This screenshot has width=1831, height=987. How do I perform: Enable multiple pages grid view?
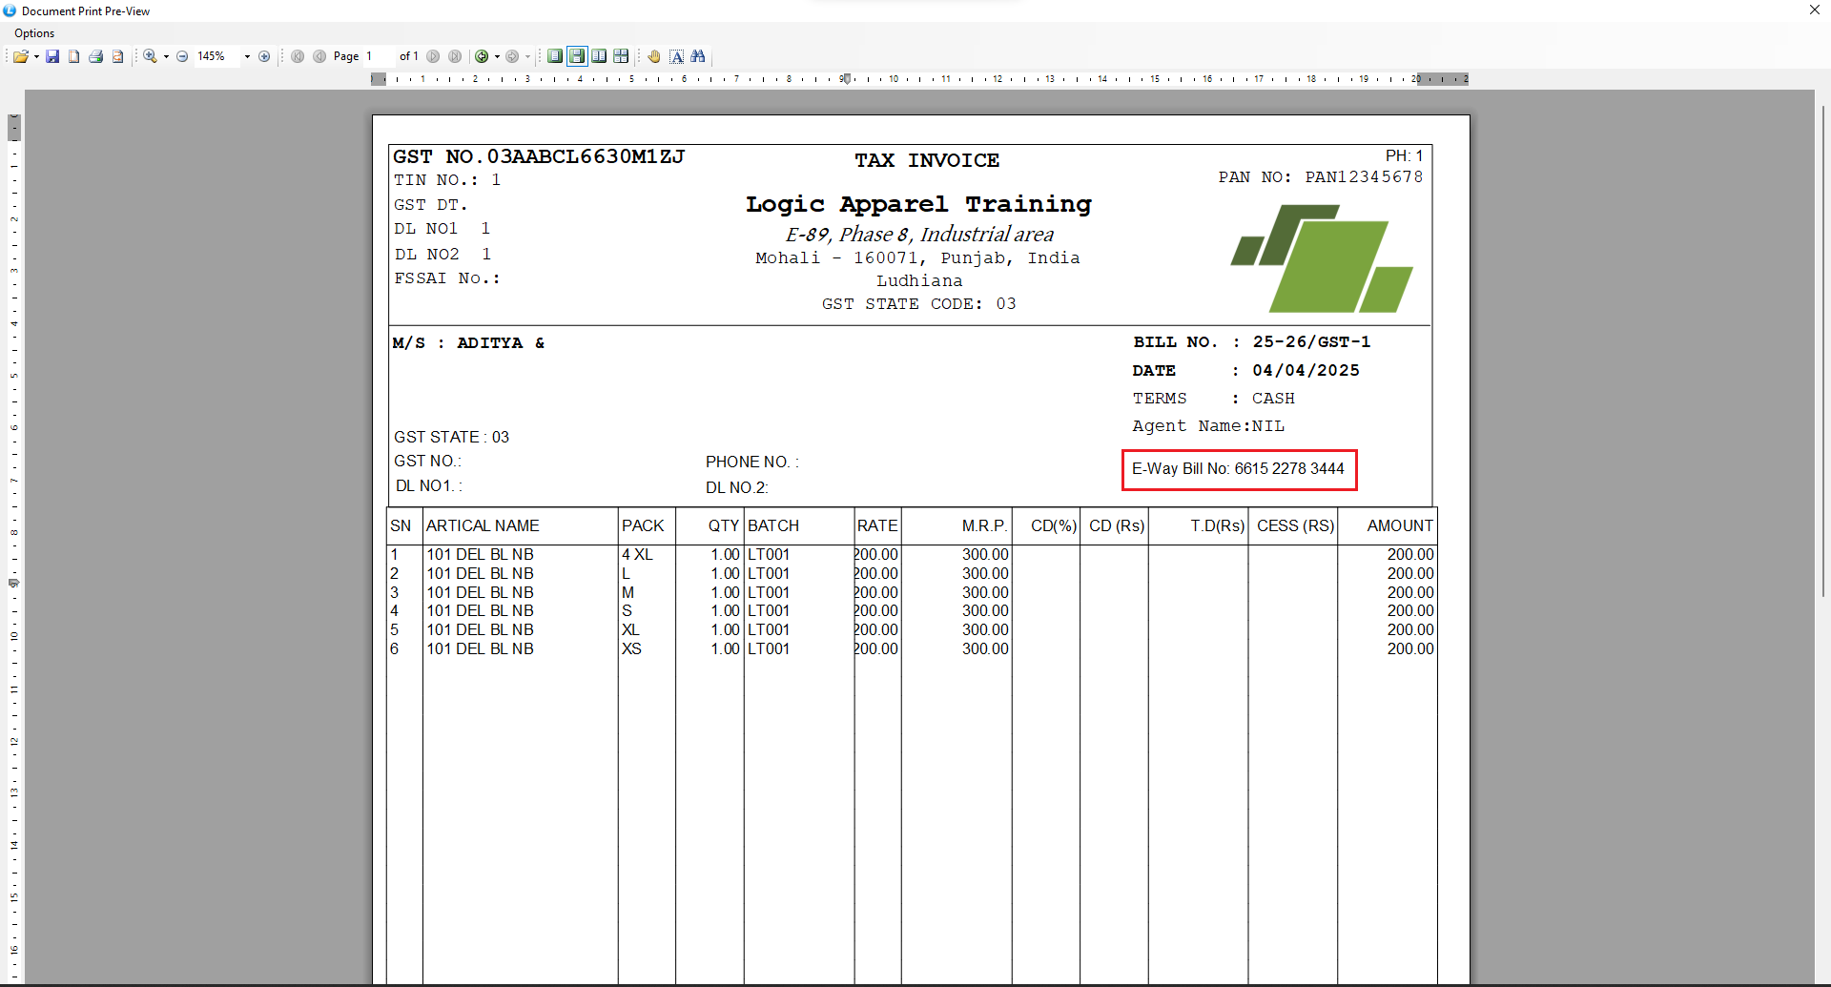621,57
